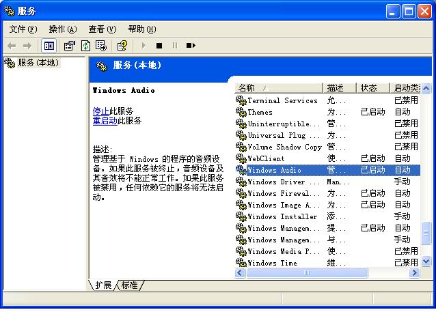Click the gear icon of WebClient row
The image size is (436, 312).
click(x=241, y=158)
